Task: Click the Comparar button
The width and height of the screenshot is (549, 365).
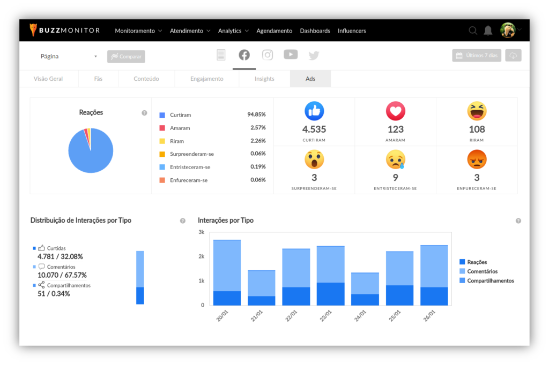Action: click(x=126, y=57)
